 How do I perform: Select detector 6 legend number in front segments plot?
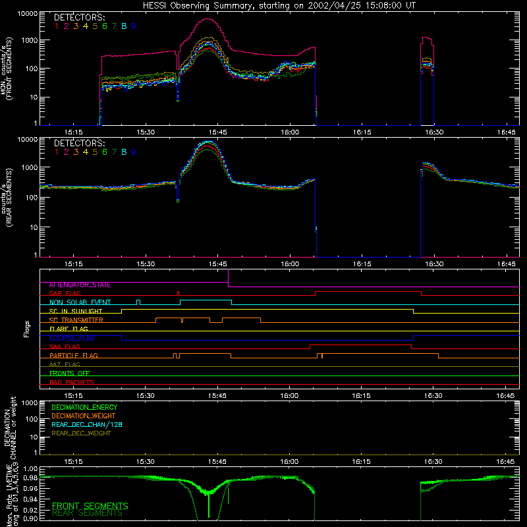click(x=105, y=26)
